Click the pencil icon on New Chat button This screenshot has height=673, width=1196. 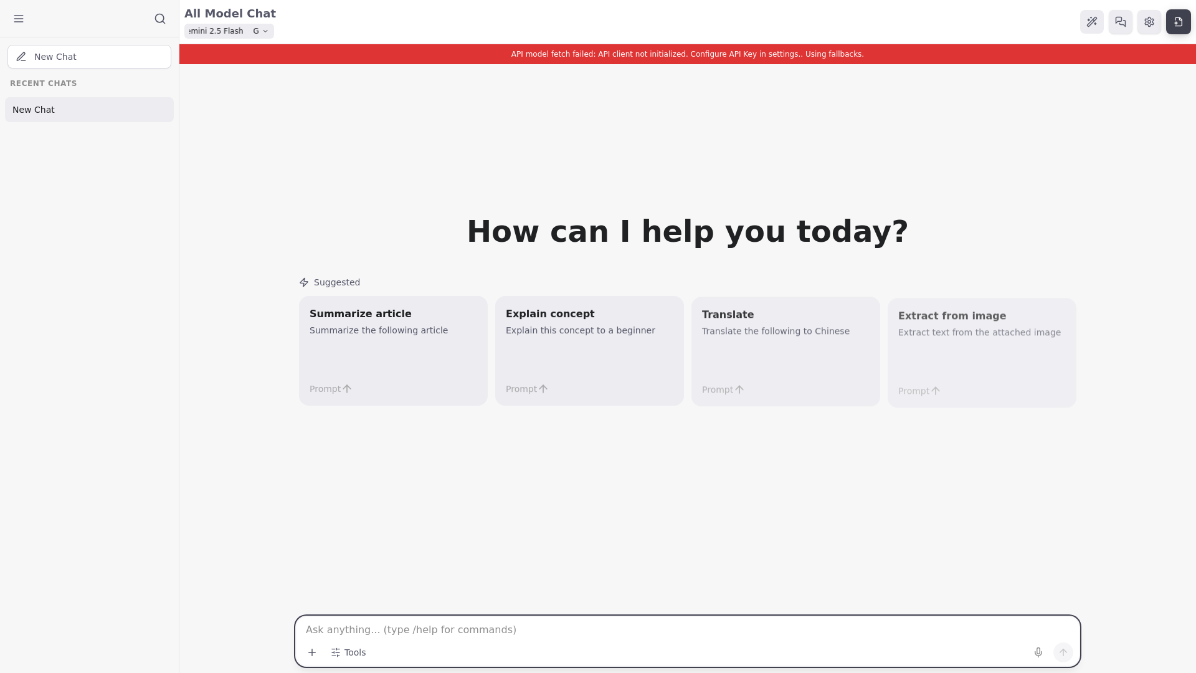pos(21,57)
